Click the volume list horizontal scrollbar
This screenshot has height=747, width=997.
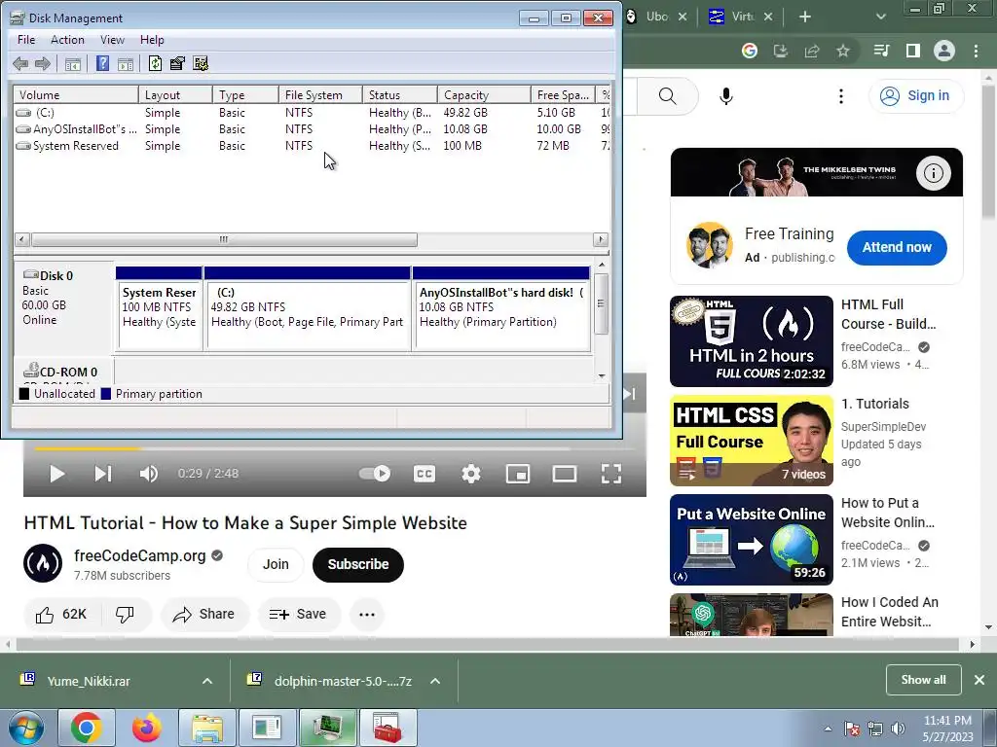click(x=224, y=239)
